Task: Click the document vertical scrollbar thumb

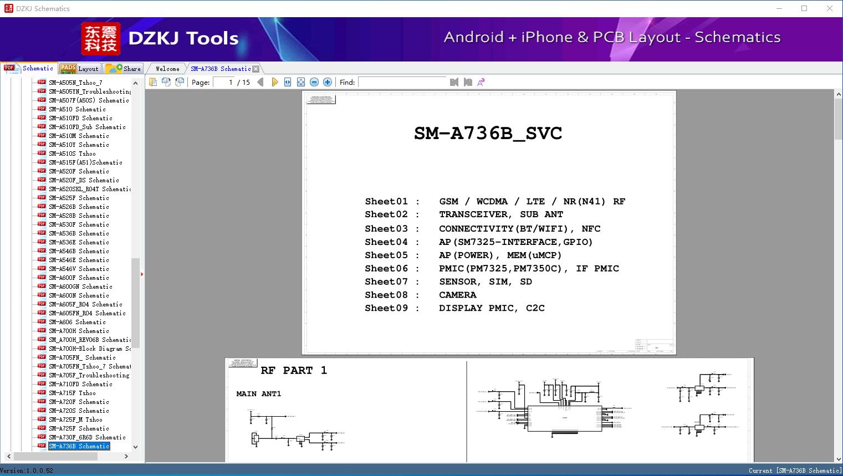Action: (839, 120)
